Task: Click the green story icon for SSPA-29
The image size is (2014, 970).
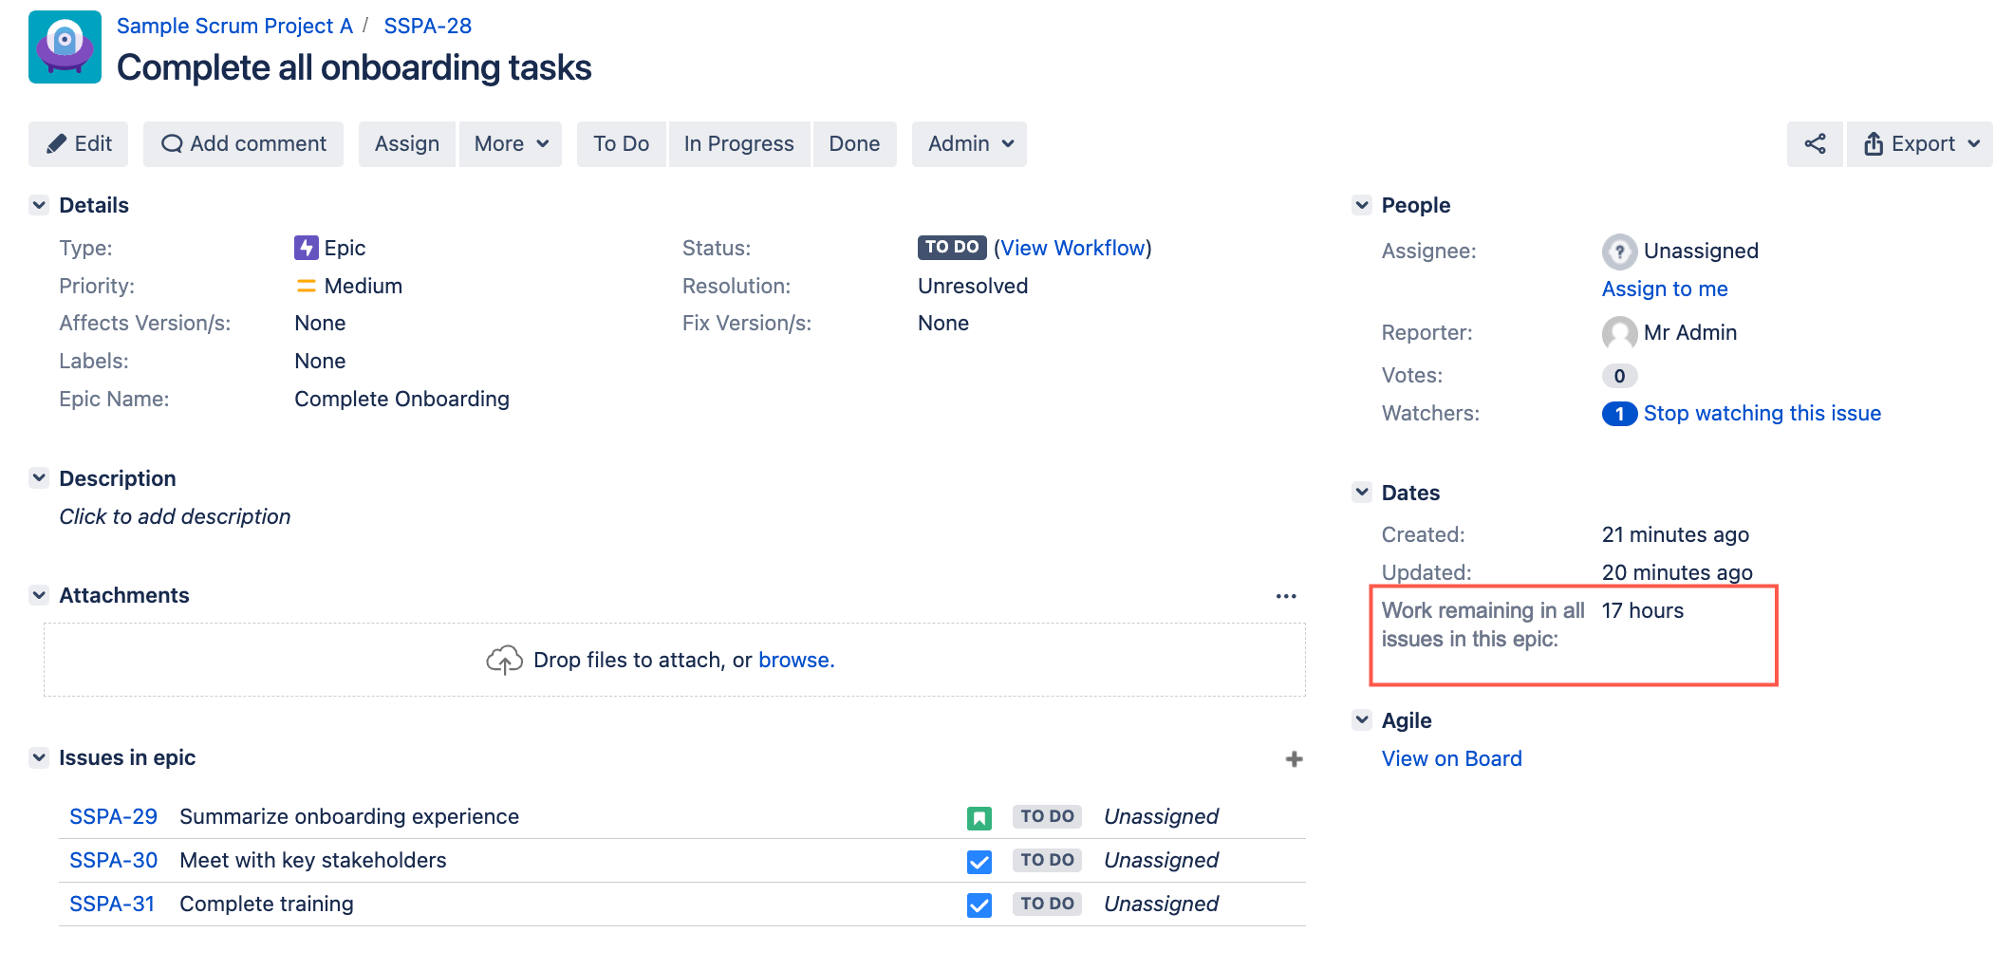Action: coord(979,817)
